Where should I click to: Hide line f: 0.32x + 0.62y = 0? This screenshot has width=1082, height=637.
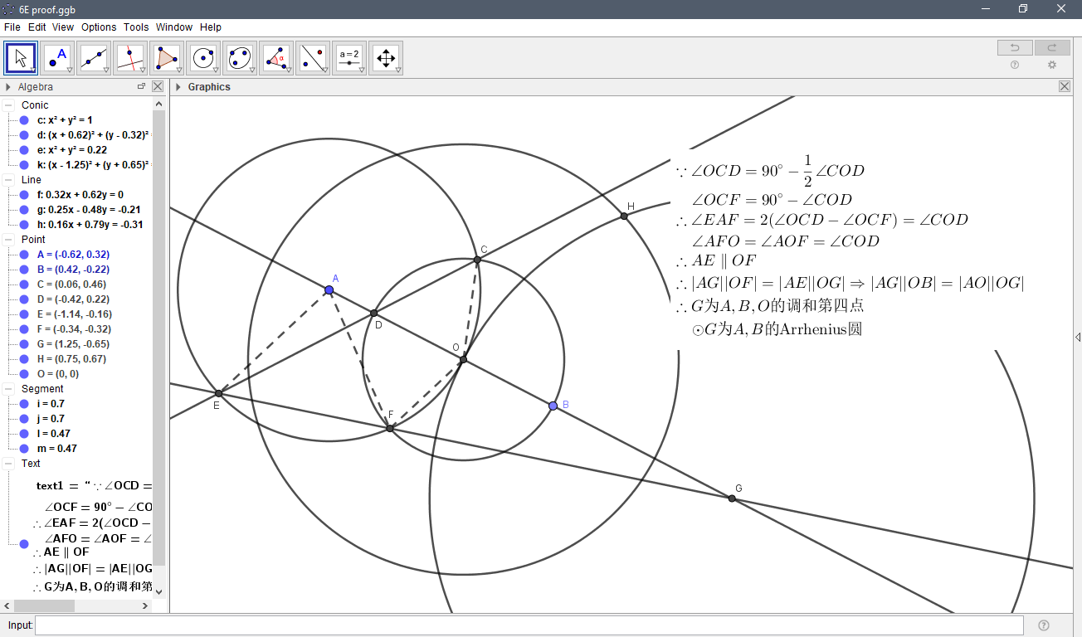coord(22,196)
